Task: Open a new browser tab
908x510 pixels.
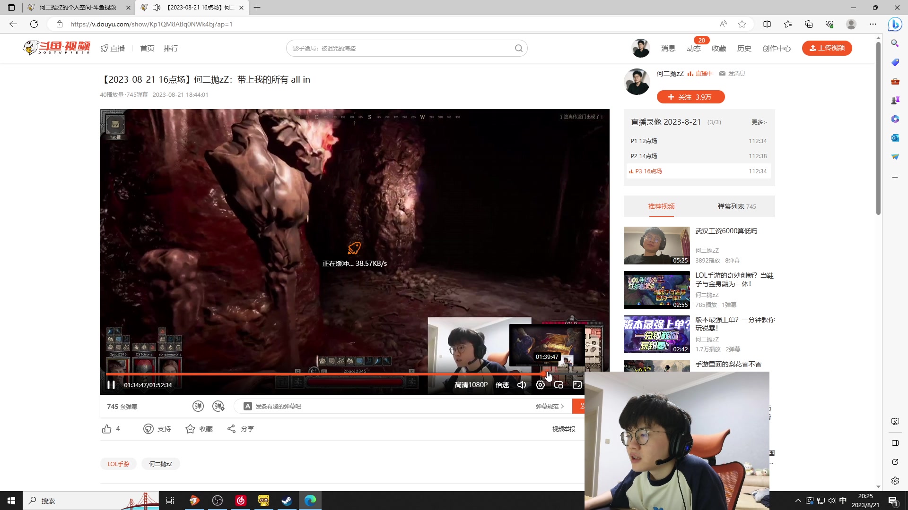Action: pos(257,8)
